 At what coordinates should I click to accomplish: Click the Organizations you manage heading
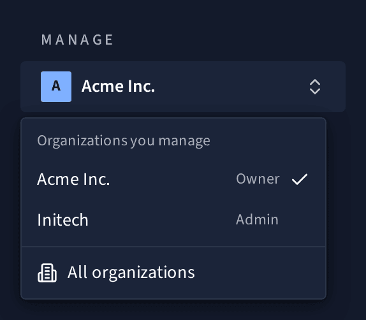(x=124, y=141)
